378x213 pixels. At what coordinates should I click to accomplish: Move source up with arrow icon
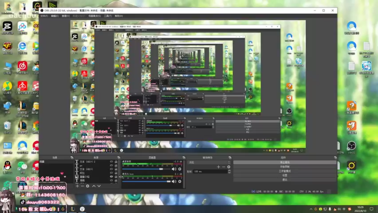click(94, 186)
